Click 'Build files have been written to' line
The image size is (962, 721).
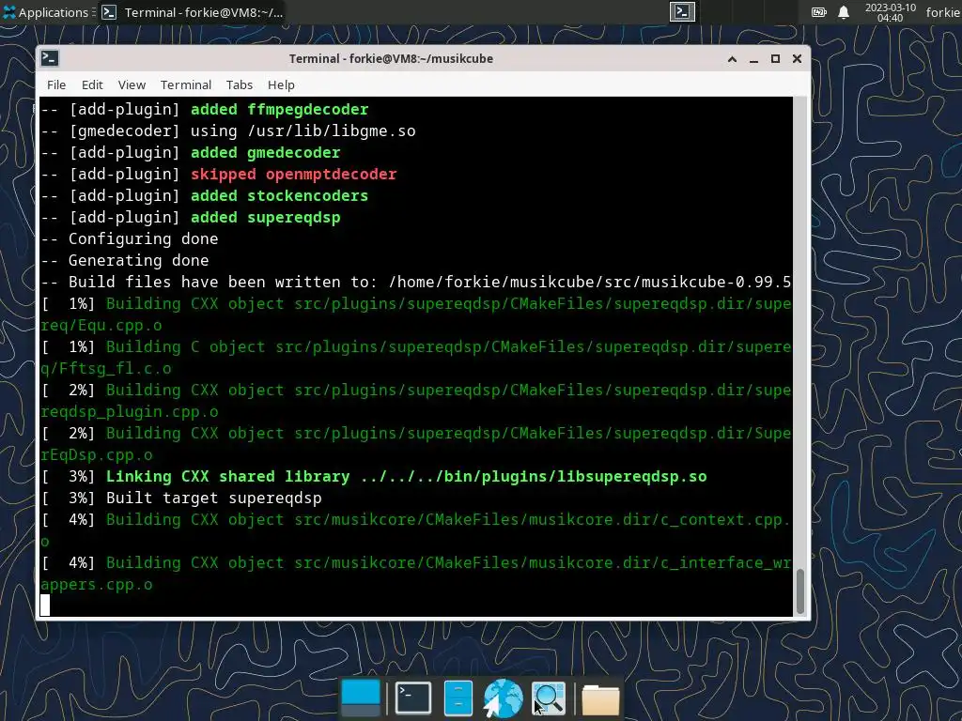pos(416,282)
